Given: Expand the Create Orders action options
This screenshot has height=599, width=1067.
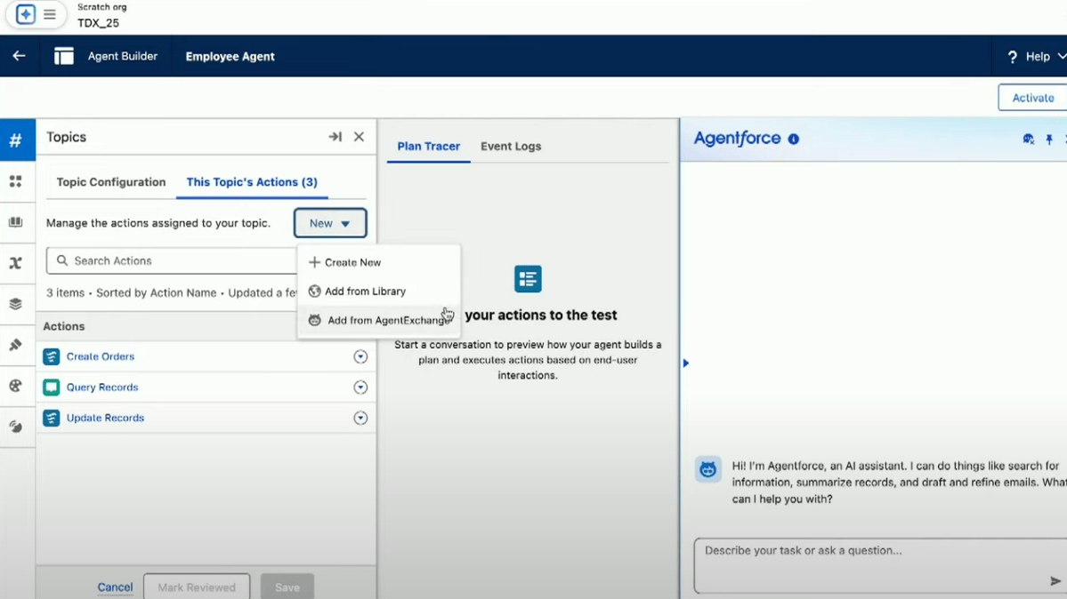Looking at the screenshot, I should (360, 356).
